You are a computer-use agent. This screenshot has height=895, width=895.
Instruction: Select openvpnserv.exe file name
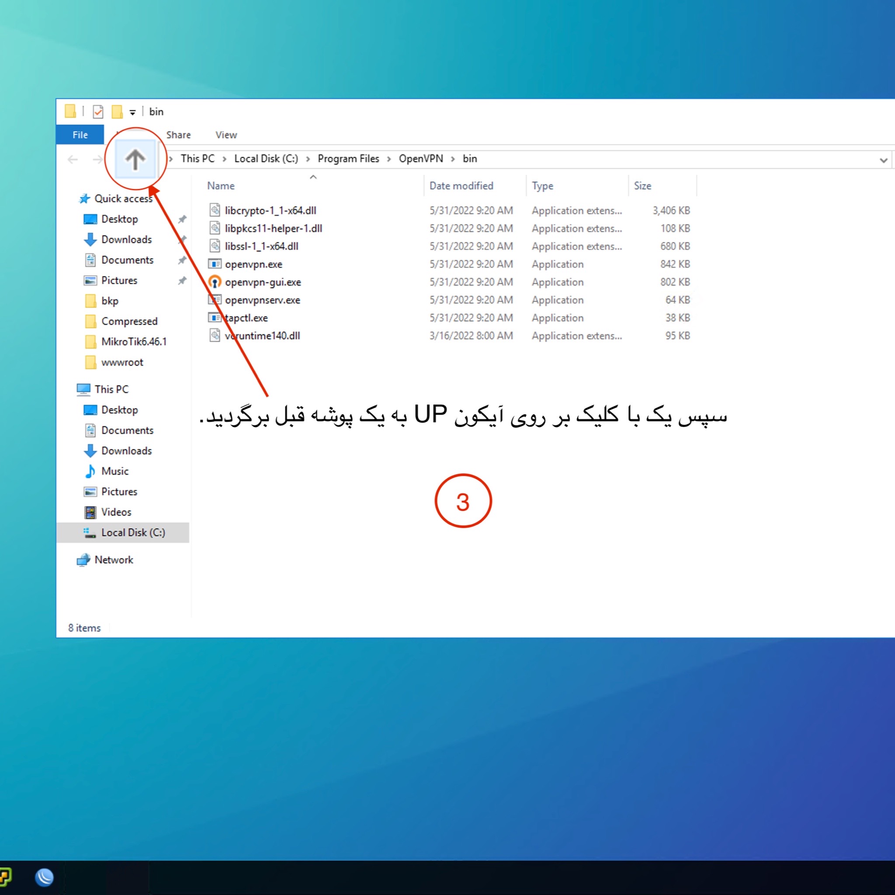pos(262,300)
